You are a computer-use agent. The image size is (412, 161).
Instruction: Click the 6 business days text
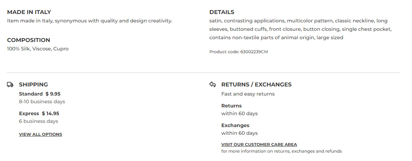pyautogui.click(x=38, y=121)
